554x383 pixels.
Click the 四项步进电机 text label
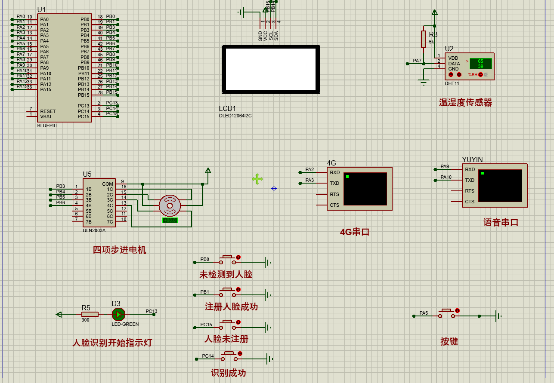120,250
